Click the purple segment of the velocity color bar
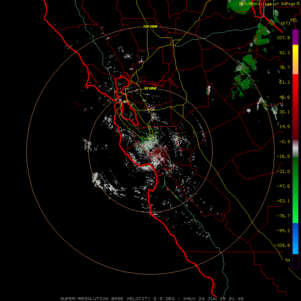The width and height of the screenshot is (301, 301). coord(295,37)
